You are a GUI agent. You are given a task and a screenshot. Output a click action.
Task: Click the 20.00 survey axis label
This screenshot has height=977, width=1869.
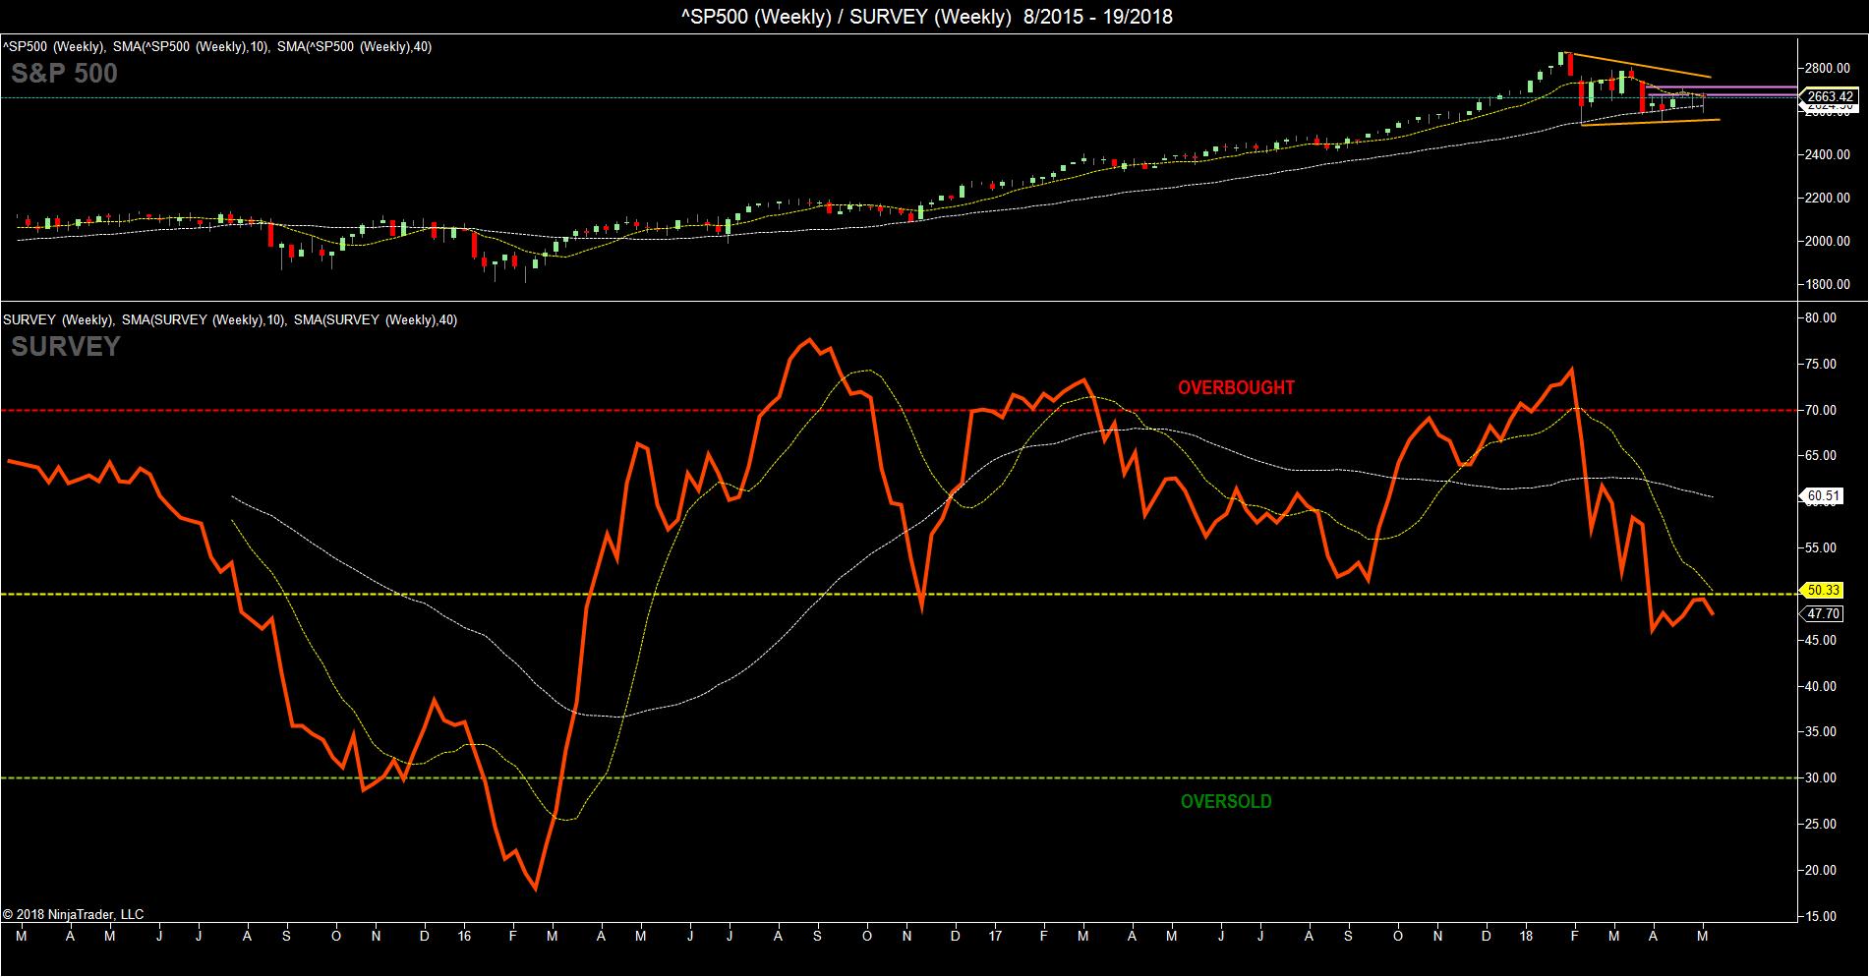click(x=1822, y=871)
